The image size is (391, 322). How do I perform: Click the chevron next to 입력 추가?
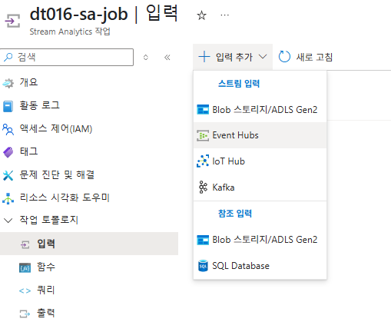click(263, 57)
